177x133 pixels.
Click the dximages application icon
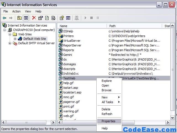(x=61, y=64)
